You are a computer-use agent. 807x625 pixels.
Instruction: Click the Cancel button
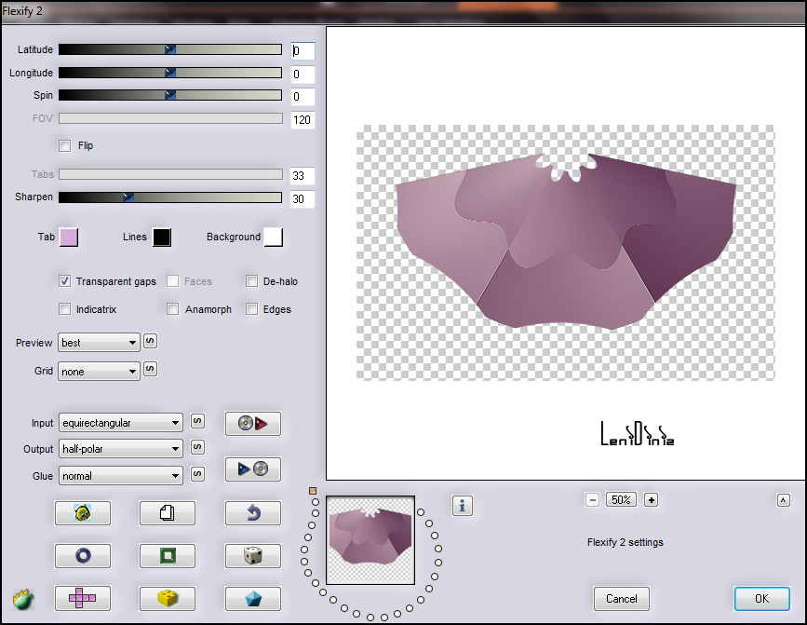[621, 599]
